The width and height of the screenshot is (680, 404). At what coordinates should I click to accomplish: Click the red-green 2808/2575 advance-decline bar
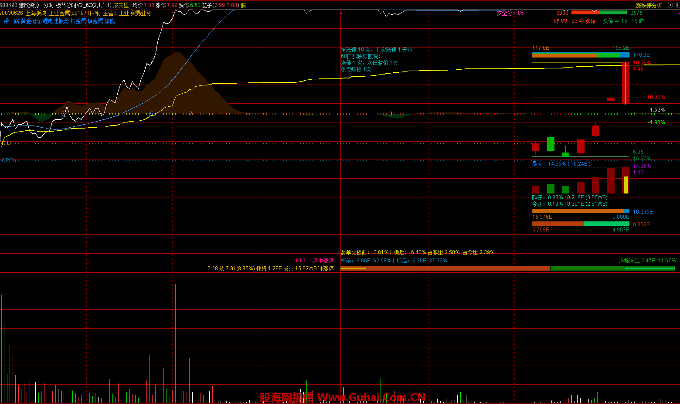coord(599,13)
